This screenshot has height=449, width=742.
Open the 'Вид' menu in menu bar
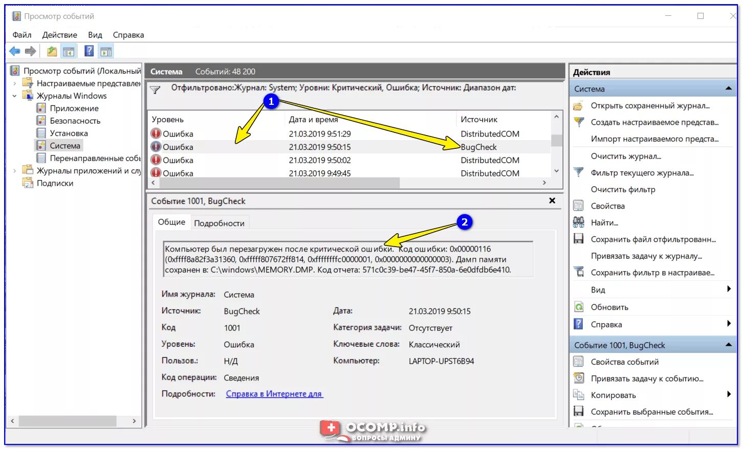(x=95, y=35)
